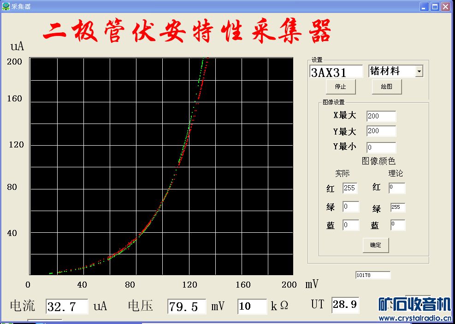Click the app icon in title bar

pos(6,6)
